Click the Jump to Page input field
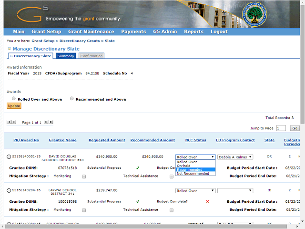Image resolution: width=305 pixels, height=229 pixels. [281, 128]
